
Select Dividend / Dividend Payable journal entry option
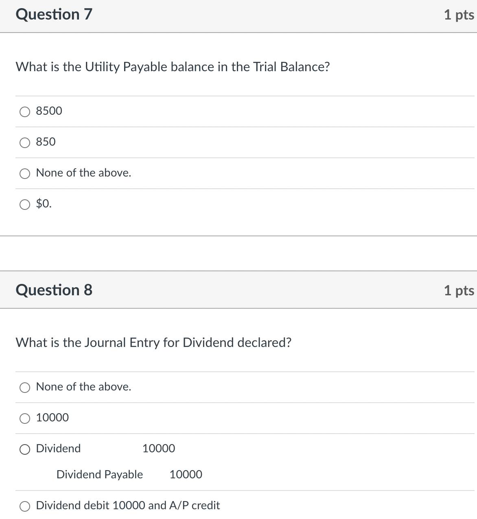tap(25, 449)
